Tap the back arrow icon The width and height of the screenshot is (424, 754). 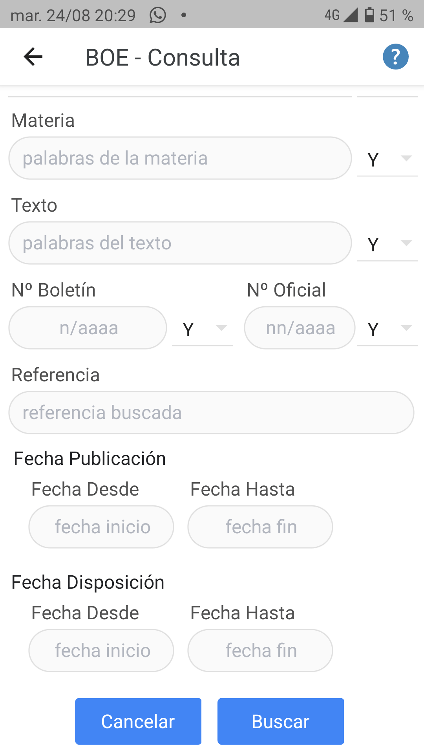click(x=33, y=57)
